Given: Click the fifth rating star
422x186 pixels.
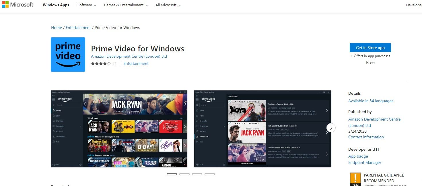Looking at the screenshot, I should click(x=109, y=63).
